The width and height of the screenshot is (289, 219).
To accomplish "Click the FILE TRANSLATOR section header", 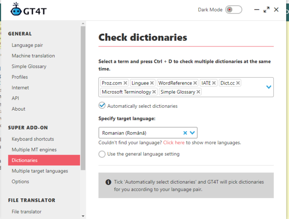I will click(x=32, y=200).
